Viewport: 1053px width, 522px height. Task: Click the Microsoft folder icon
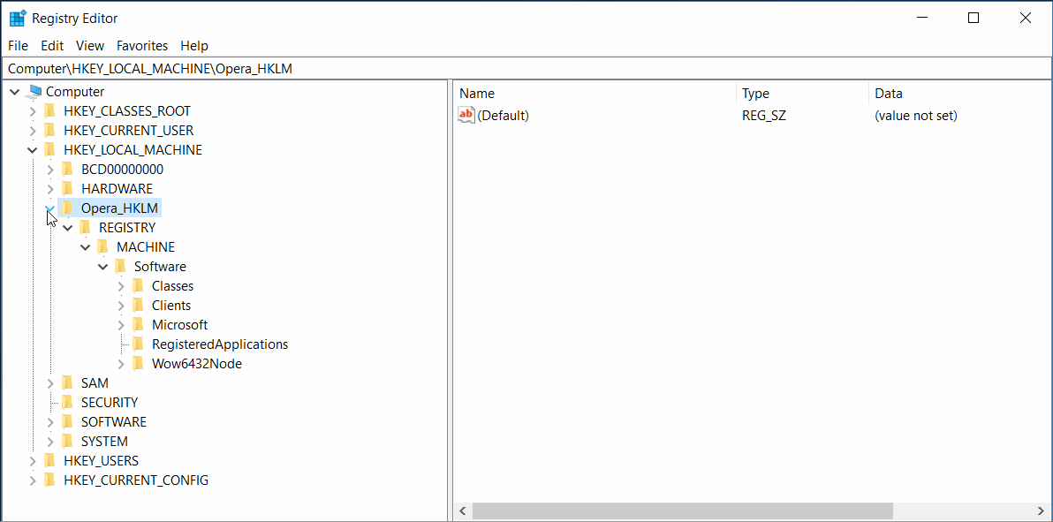137,325
